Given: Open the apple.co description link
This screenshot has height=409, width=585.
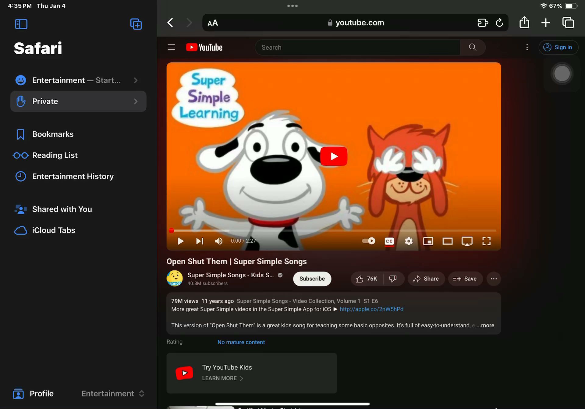Looking at the screenshot, I should coord(371,309).
